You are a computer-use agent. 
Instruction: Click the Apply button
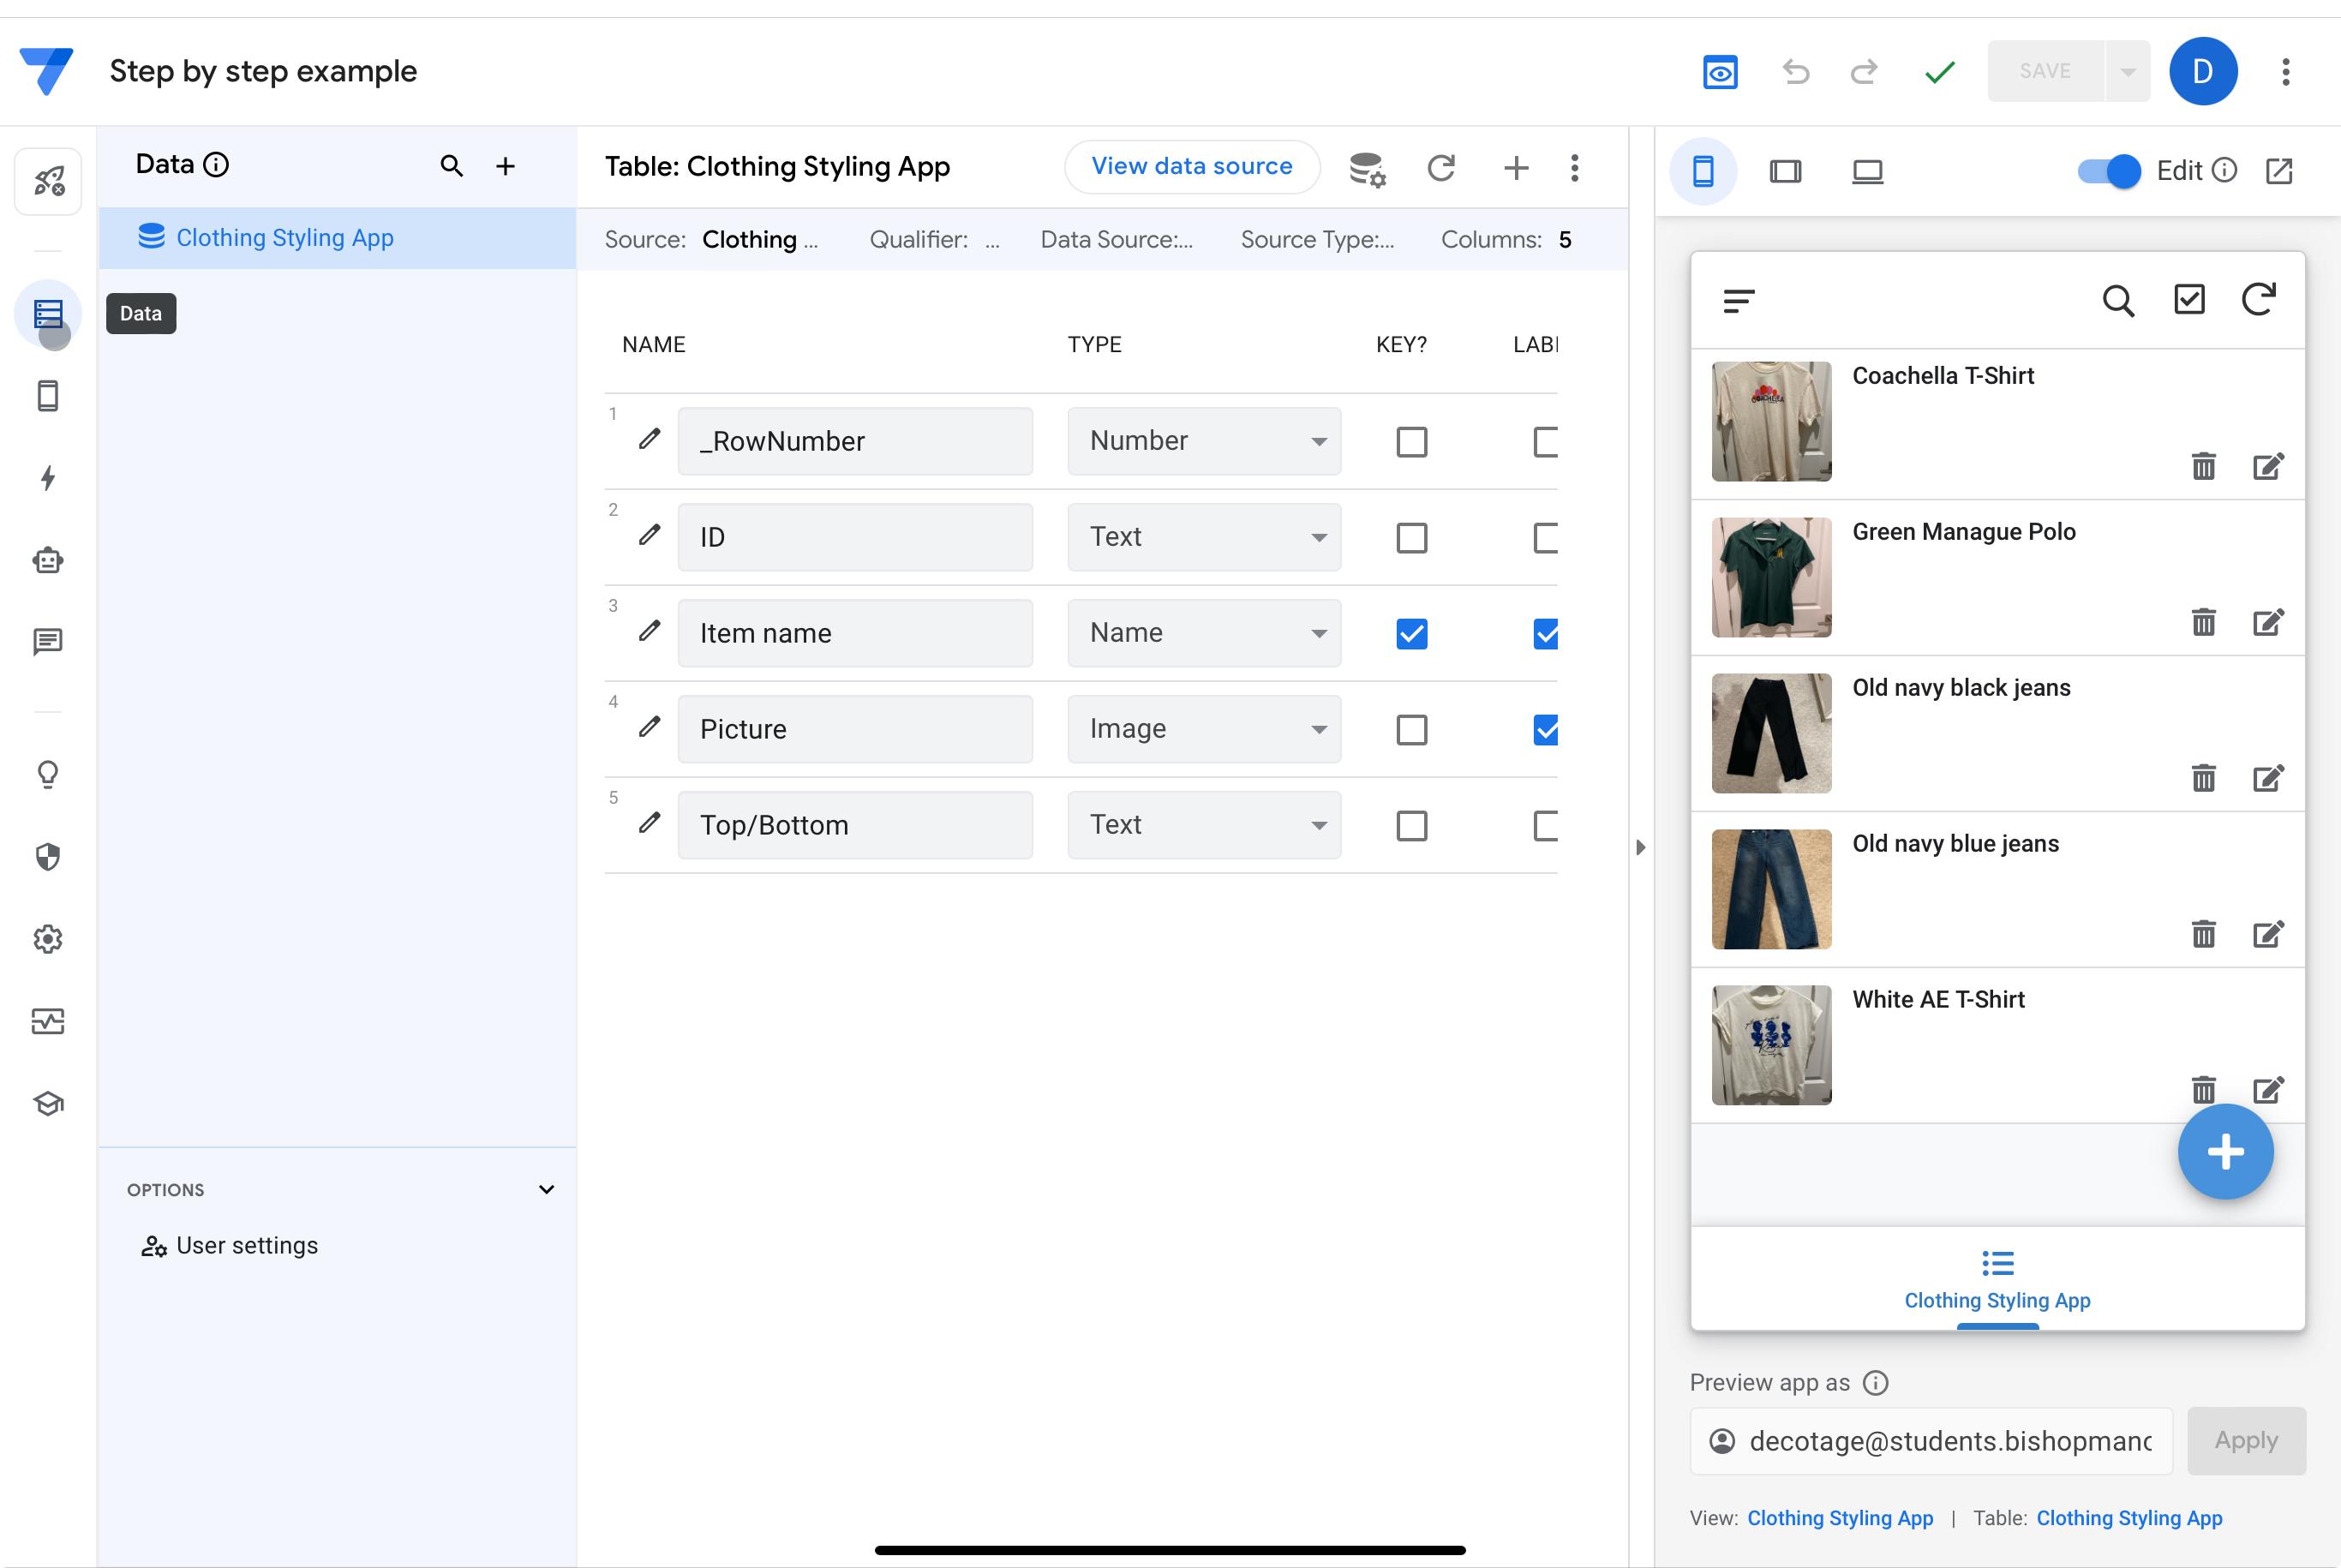pos(2246,1441)
